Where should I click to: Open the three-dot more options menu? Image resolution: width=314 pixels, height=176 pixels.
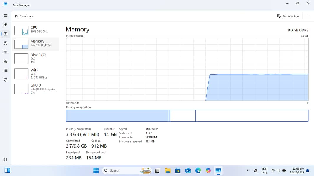308,16
